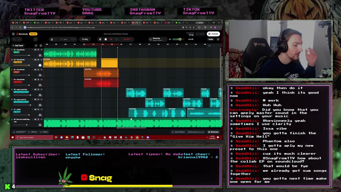
Task: Solo track 05 main vocal 2nd
Action: point(38,89)
